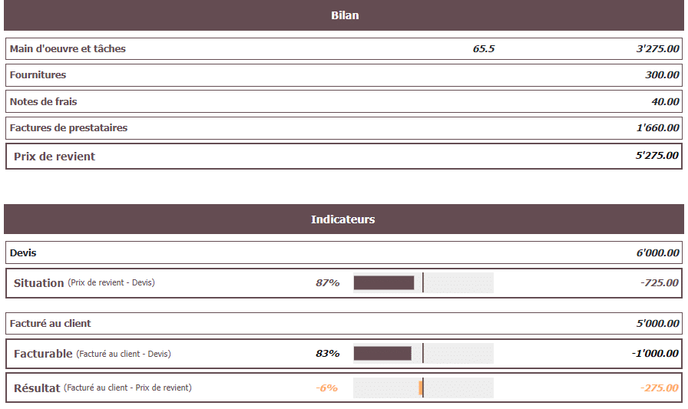The image size is (688, 409).
Task: Select the Main d'oeuvre et tâches row label
Action: [x=68, y=49]
